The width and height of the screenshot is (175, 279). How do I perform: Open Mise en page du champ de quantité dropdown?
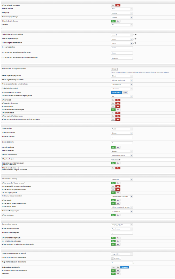pyautogui.click(x=122, y=80)
